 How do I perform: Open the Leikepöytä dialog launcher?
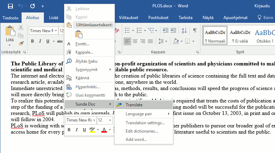(25, 52)
